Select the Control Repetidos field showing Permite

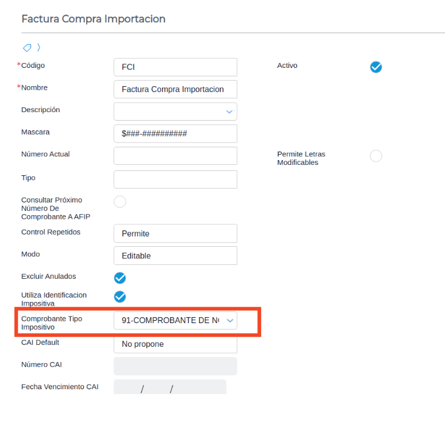tap(175, 233)
